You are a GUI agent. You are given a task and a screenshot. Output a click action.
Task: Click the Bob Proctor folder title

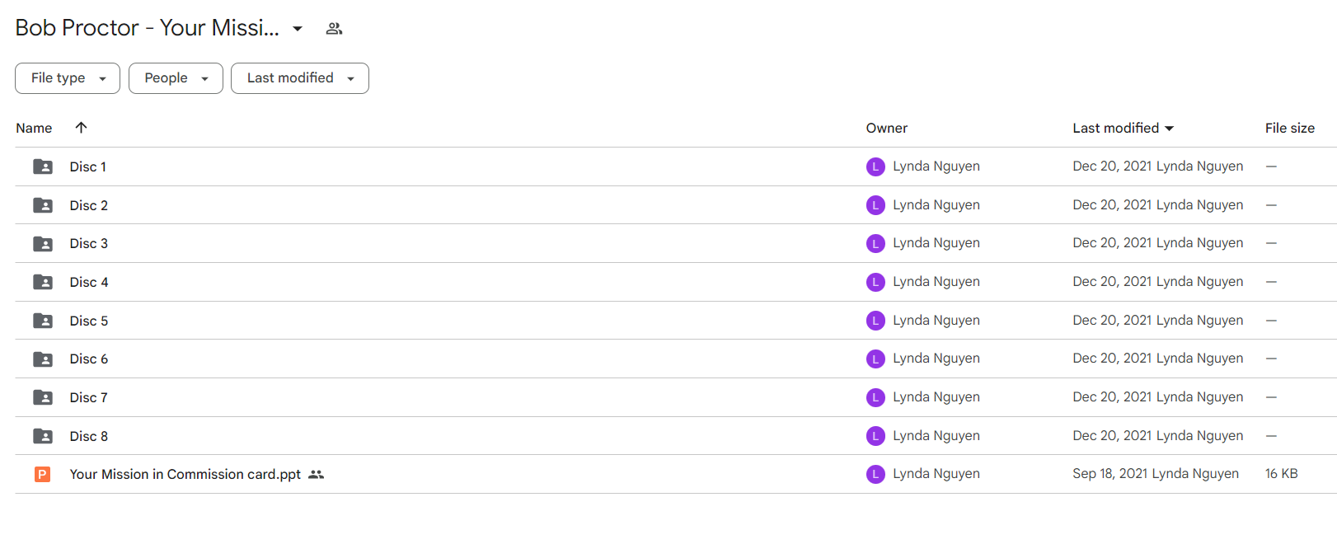pyautogui.click(x=147, y=28)
